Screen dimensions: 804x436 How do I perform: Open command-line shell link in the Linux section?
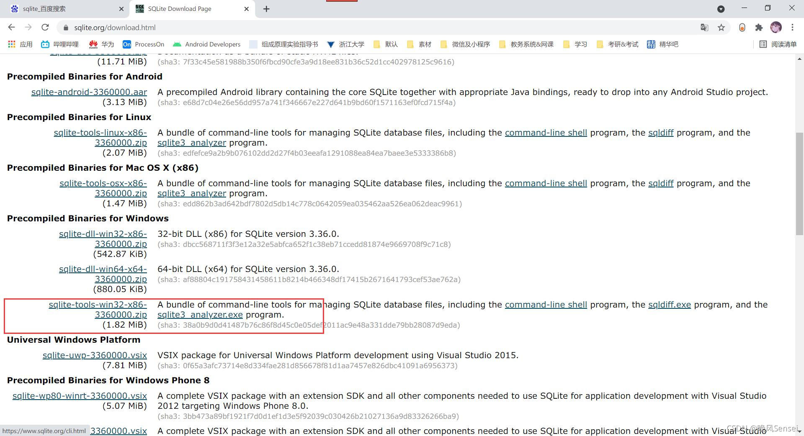546,133
